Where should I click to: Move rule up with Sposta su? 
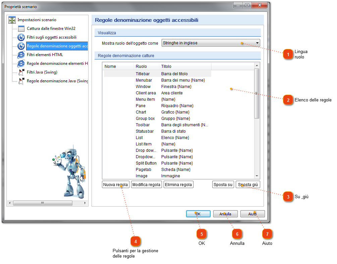(x=223, y=184)
